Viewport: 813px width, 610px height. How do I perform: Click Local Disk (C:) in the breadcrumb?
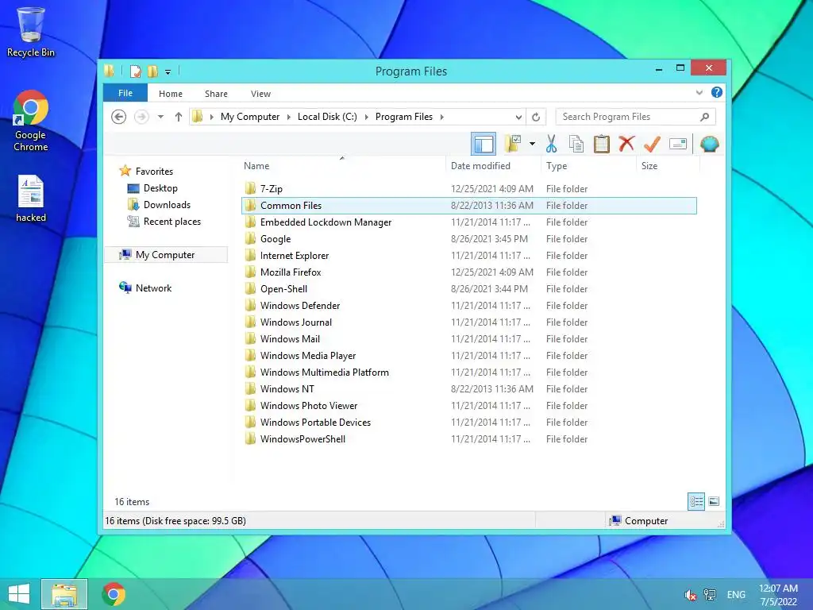pyautogui.click(x=327, y=117)
